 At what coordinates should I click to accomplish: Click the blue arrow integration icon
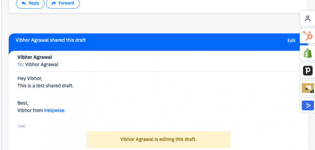coord(307,105)
